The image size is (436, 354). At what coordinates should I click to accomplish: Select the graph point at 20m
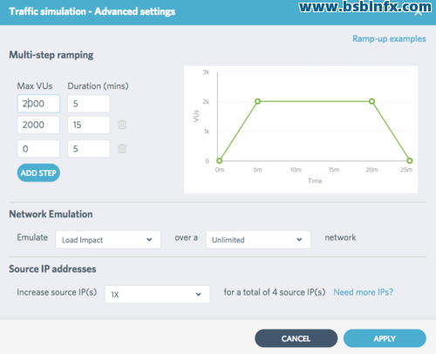(x=371, y=101)
